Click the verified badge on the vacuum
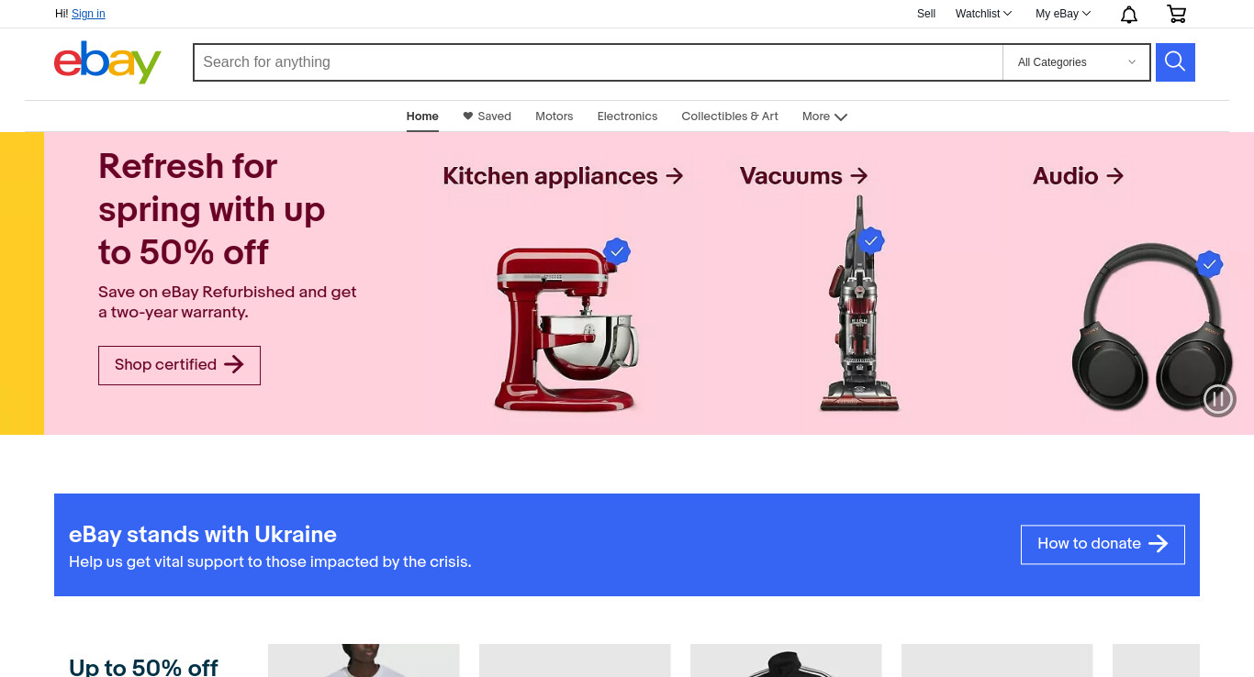1254x677 pixels. [x=871, y=241]
